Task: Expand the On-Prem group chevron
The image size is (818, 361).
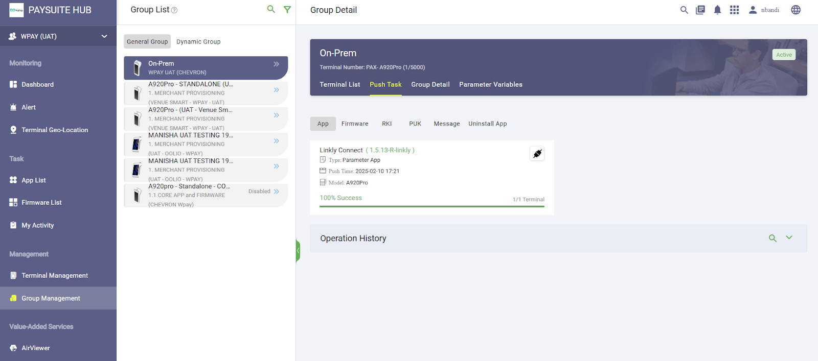Action: [x=276, y=64]
